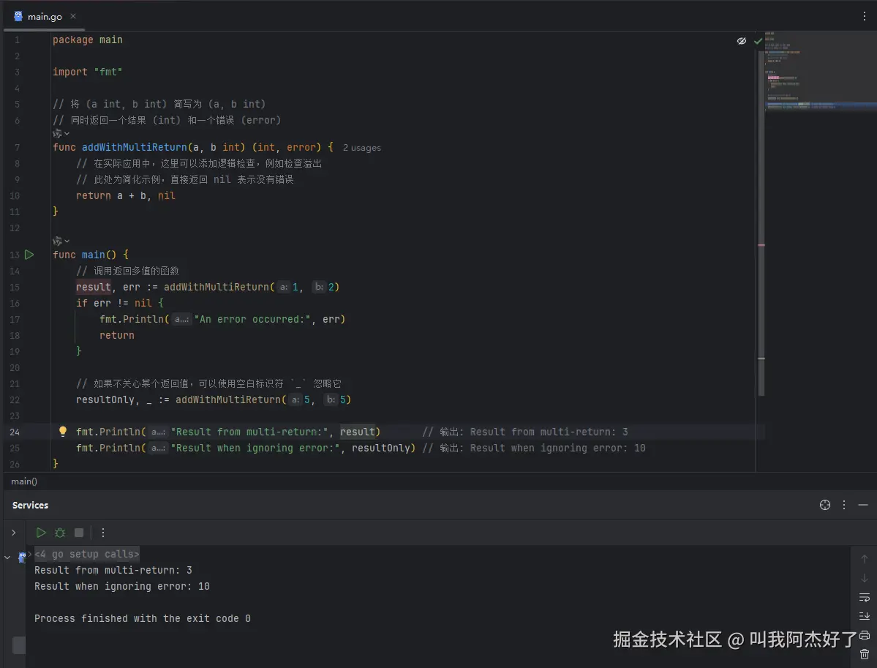Image resolution: width=877 pixels, height=668 pixels.
Task: Expand the Services tree with right chevron
Action: tap(13, 533)
